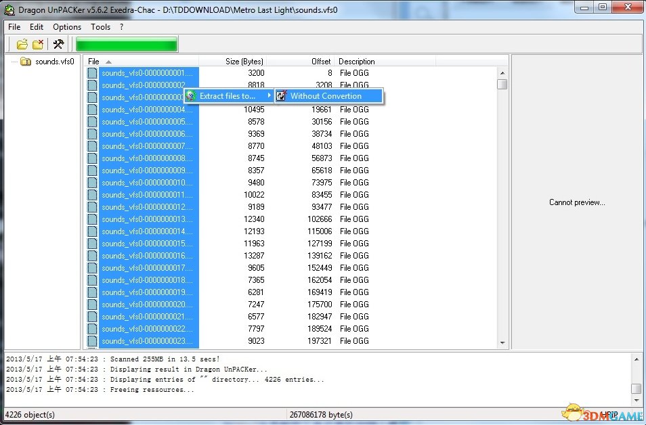Sort by the File column header
The width and height of the screenshot is (646, 425).
[x=141, y=62]
